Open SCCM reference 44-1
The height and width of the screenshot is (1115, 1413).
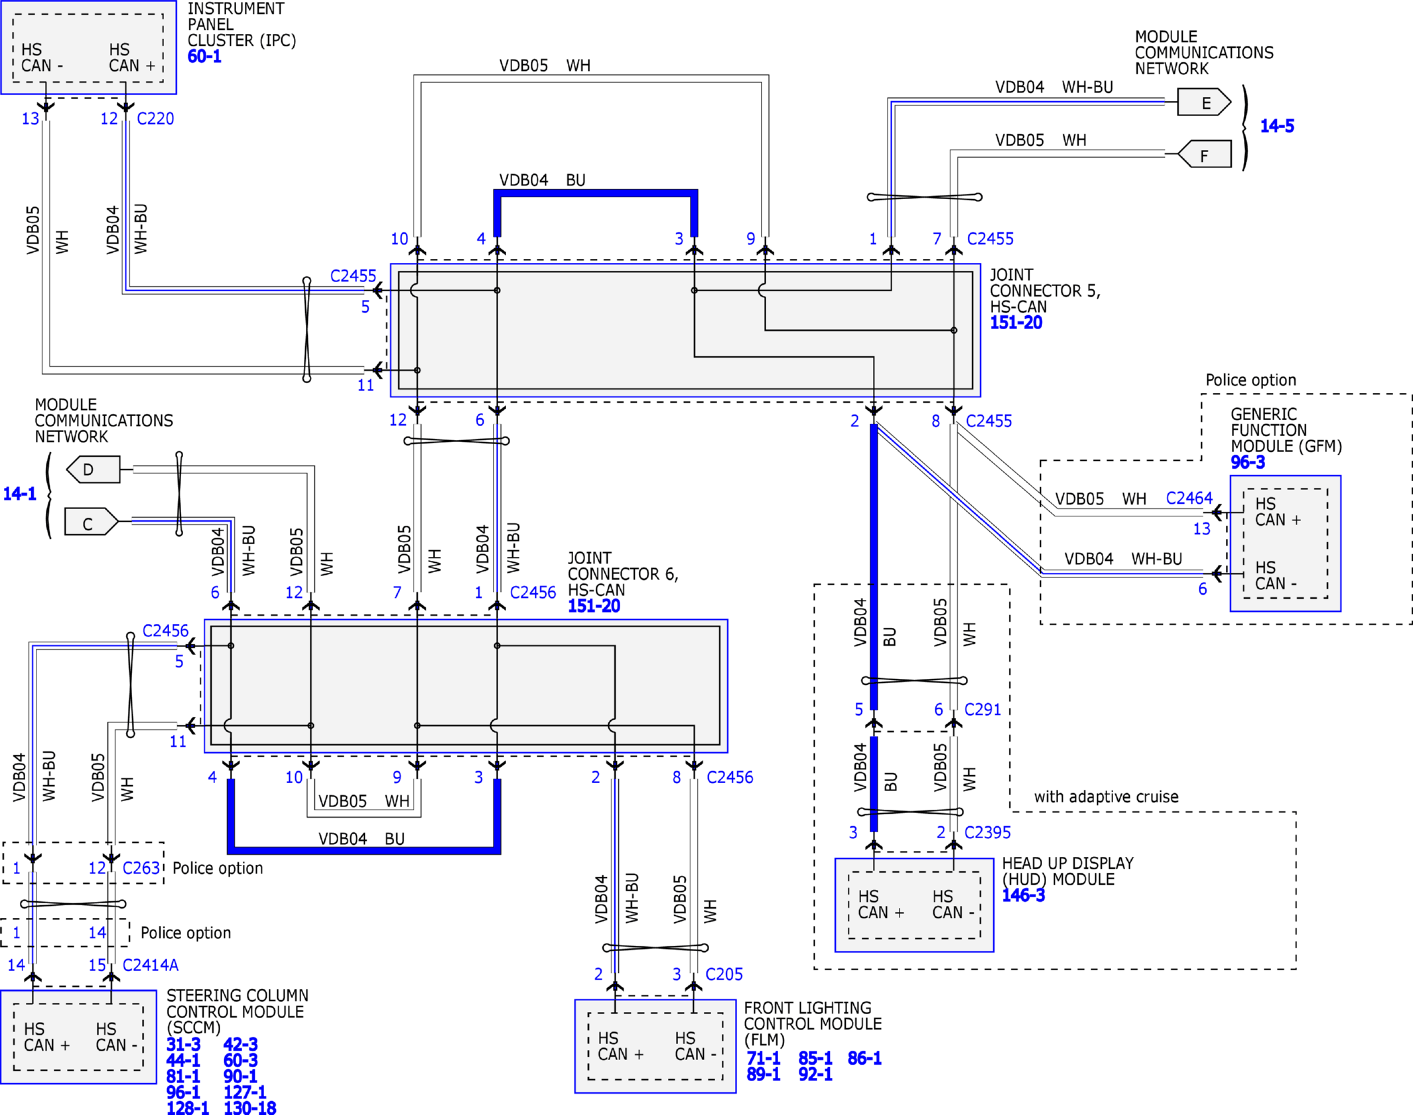click(183, 1061)
